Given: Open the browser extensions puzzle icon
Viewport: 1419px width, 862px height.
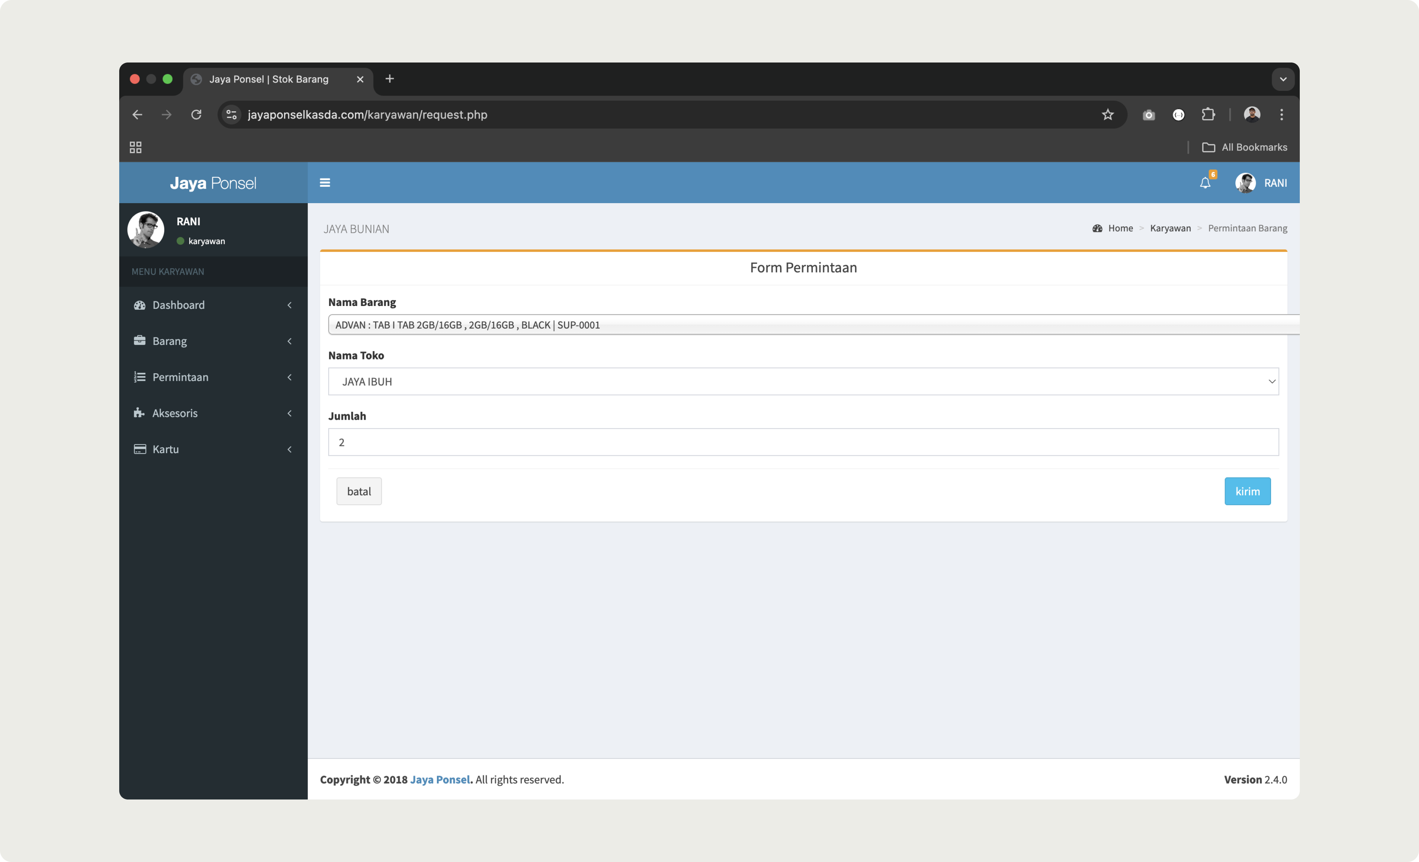Looking at the screenshot, I should click(x=1208, y=114).
